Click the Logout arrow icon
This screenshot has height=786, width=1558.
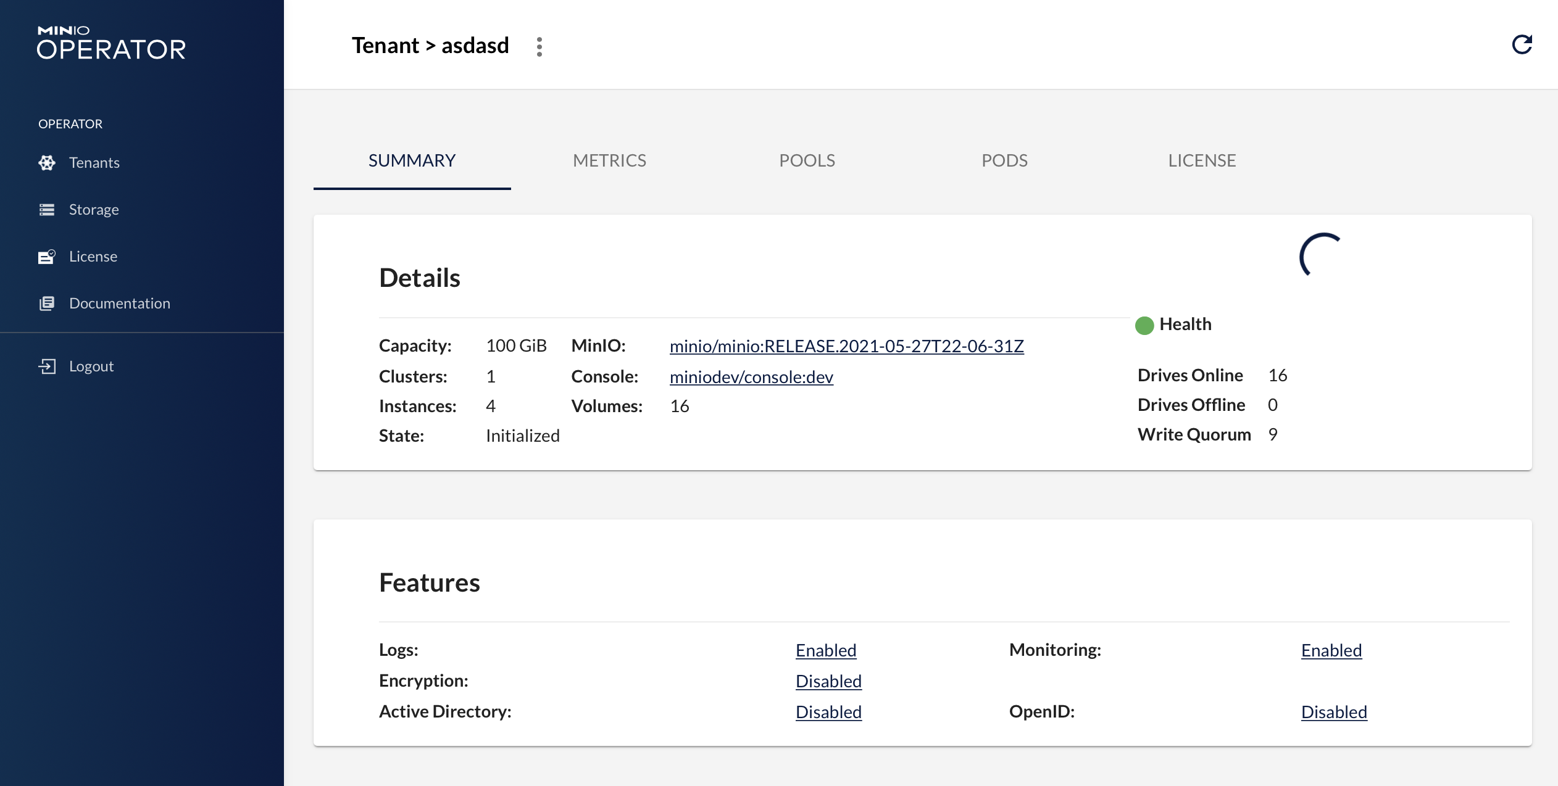[x=47, y=366]
